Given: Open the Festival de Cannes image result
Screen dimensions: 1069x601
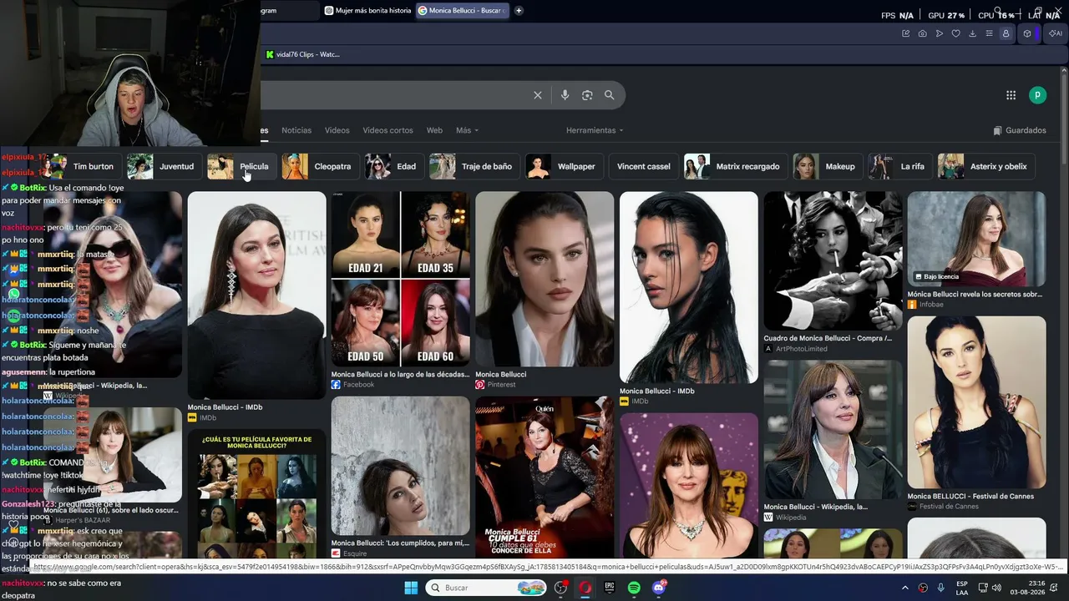Looking at the screenshot, I should click(976, 402).
